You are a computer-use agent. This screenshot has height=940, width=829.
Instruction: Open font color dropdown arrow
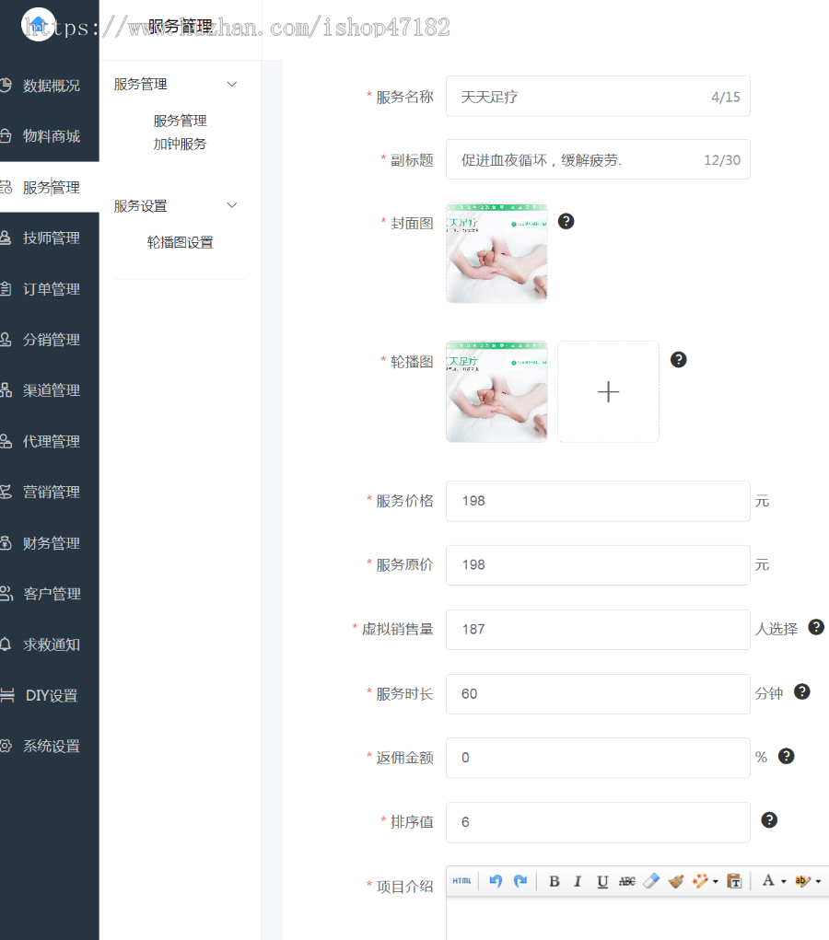pos(784,881)
